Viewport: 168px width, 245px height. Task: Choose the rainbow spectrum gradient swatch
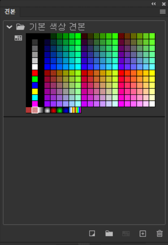(x=78, y=110)
